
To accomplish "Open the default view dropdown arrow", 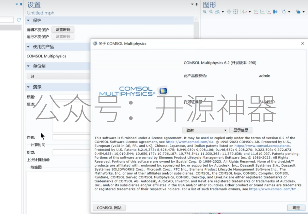I will tap(250, 12).
